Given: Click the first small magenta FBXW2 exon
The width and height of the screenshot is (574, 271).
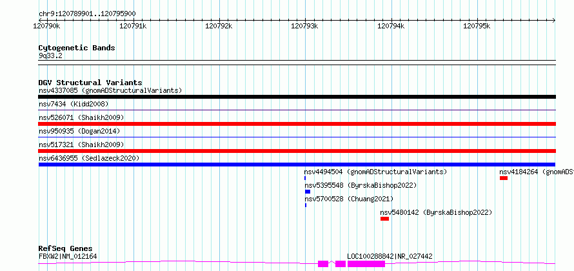Looking at the screenshot, I should [x=323, y=264].
